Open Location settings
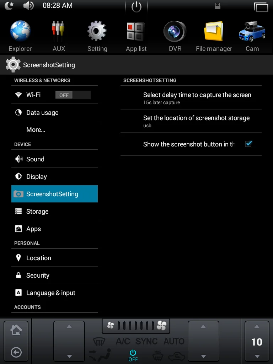Viewport: 273px width, 364px height. coord(54,258)
